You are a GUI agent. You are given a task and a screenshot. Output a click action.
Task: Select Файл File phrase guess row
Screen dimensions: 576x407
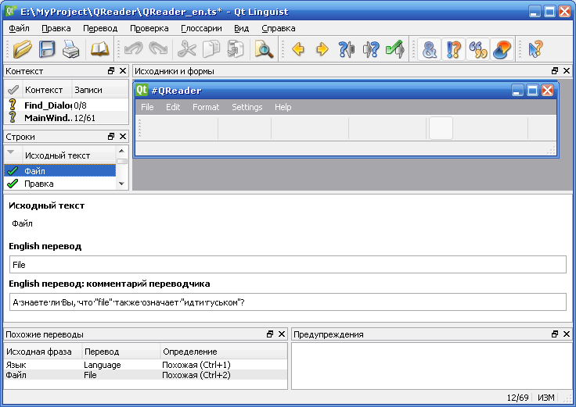pos(146,375)
